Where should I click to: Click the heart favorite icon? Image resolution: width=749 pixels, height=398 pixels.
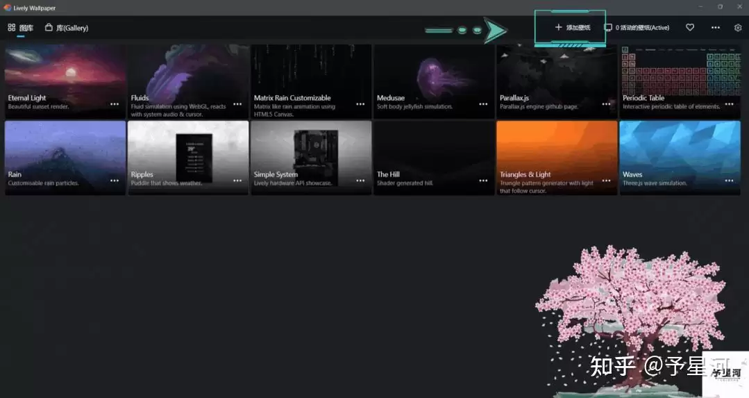tap(690, 28)
